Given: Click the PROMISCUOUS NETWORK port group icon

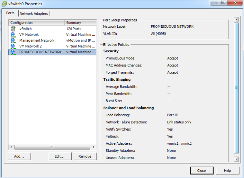Looking at the screenshot, I should coord(13,52).
